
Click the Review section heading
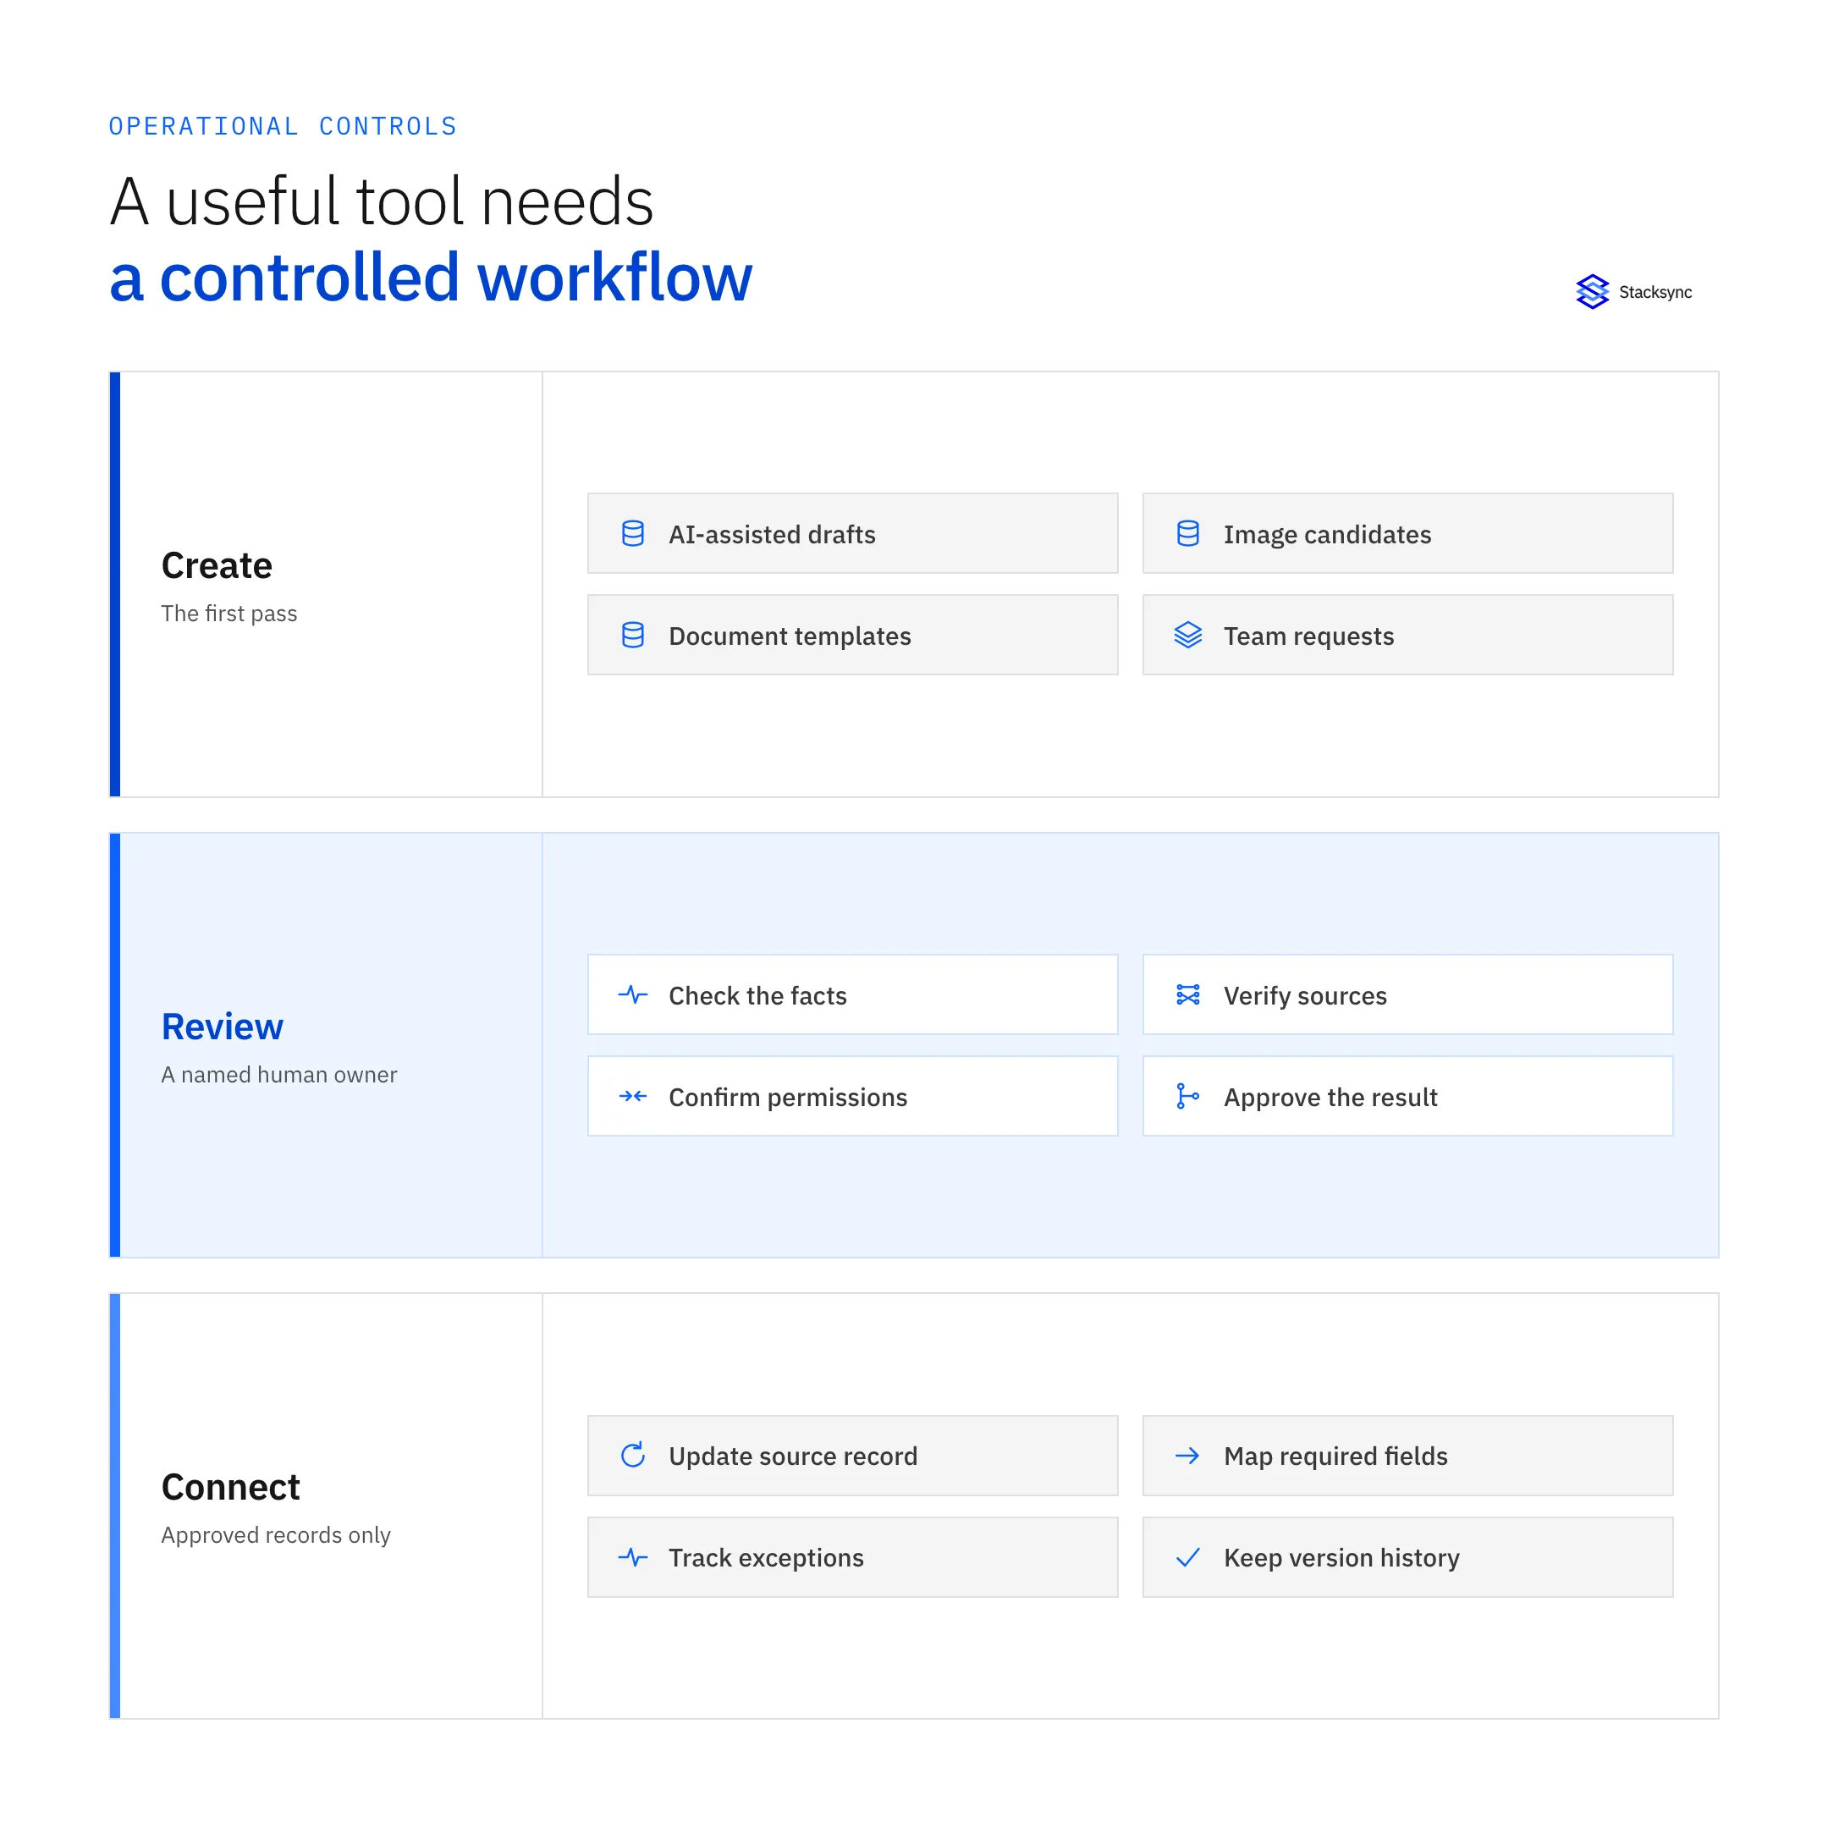(223, 1027)
